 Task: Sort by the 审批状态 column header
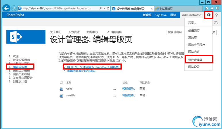click(145, 83)
